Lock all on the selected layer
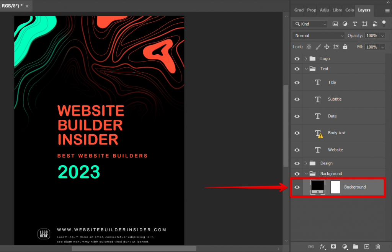This screenshot has height=252, width=392. [x=345, y=47]
